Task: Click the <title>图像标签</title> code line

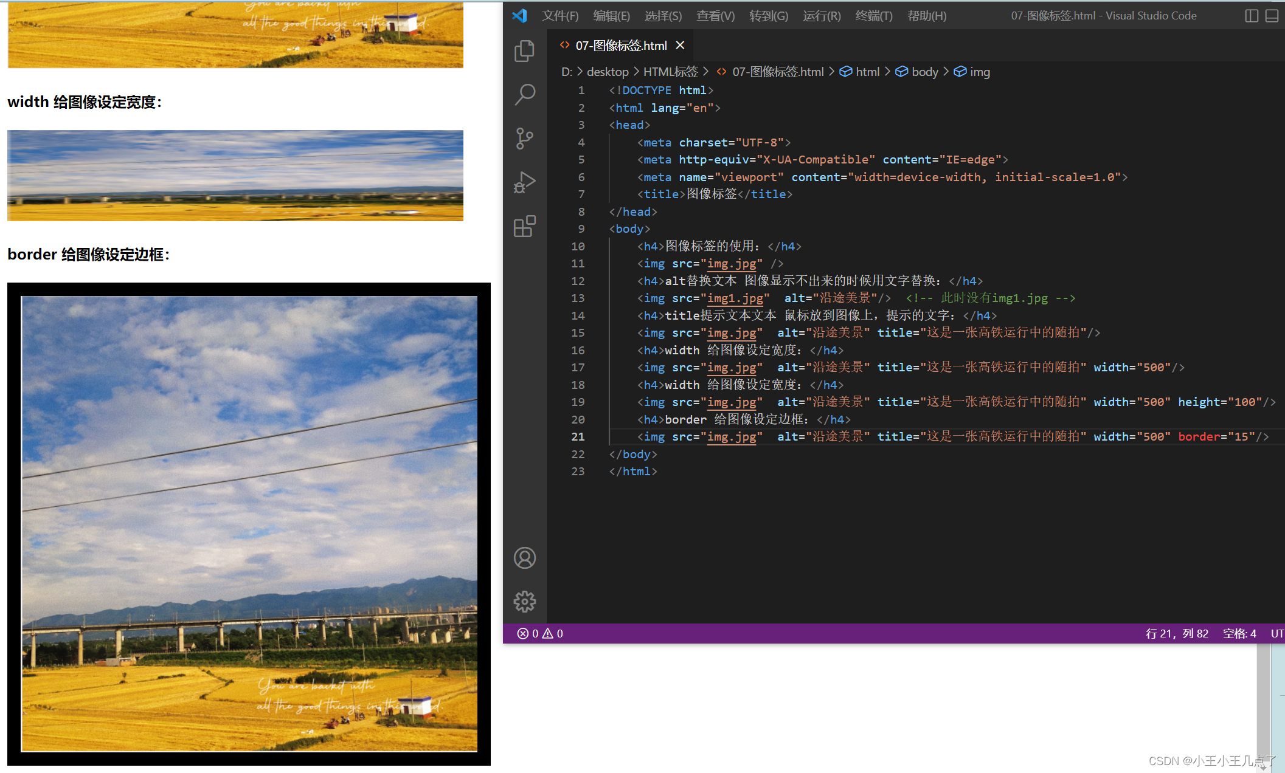Action: coord(715,194)
